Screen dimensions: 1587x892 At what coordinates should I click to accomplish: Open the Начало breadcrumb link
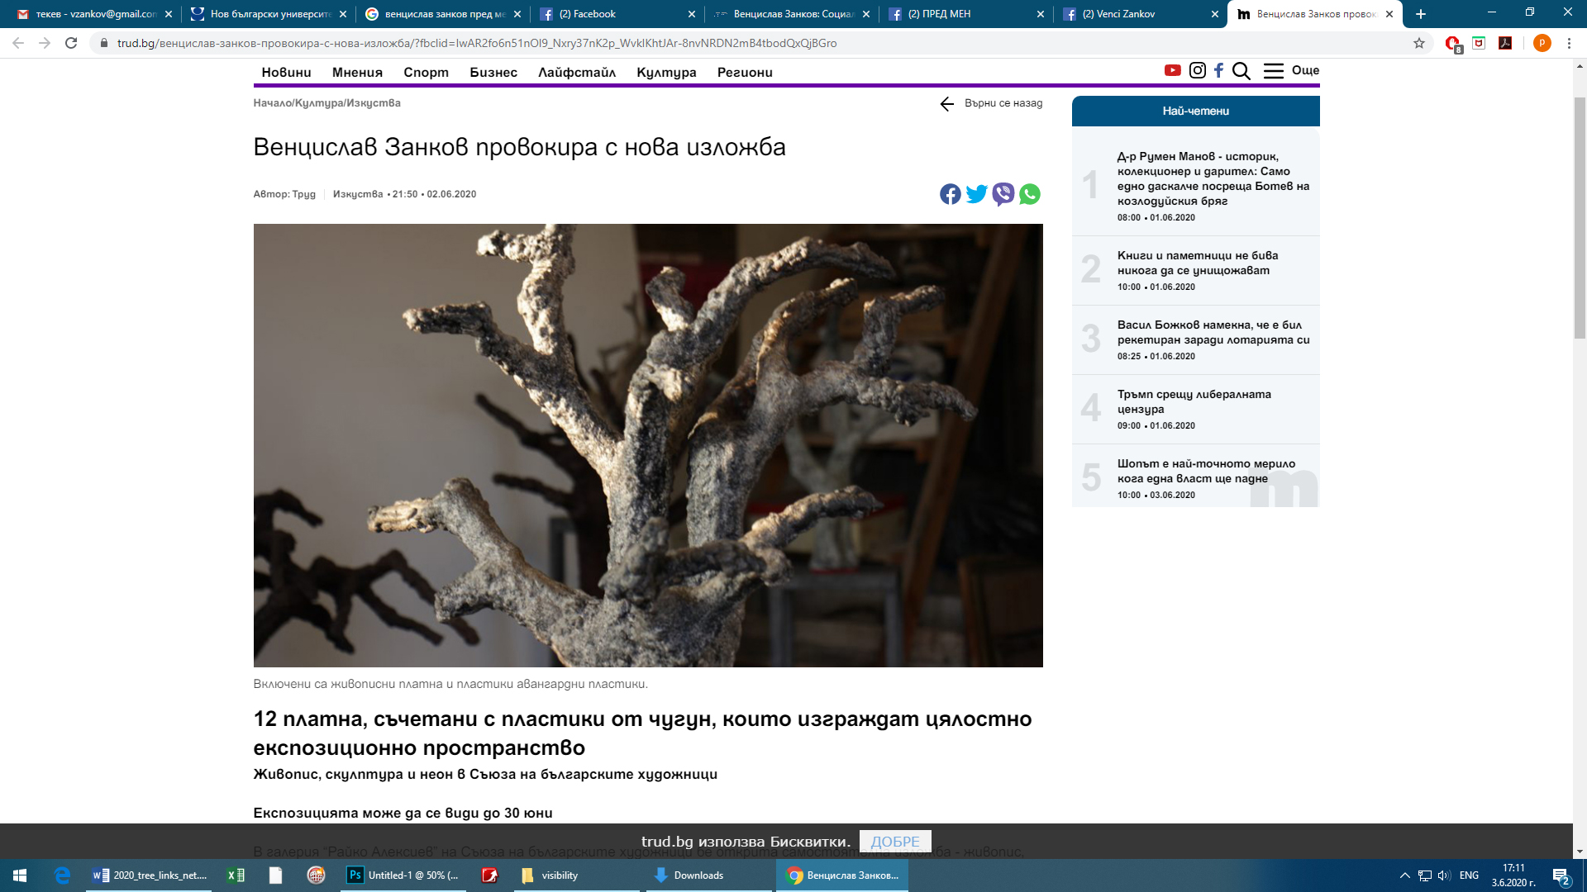(273, 103)
